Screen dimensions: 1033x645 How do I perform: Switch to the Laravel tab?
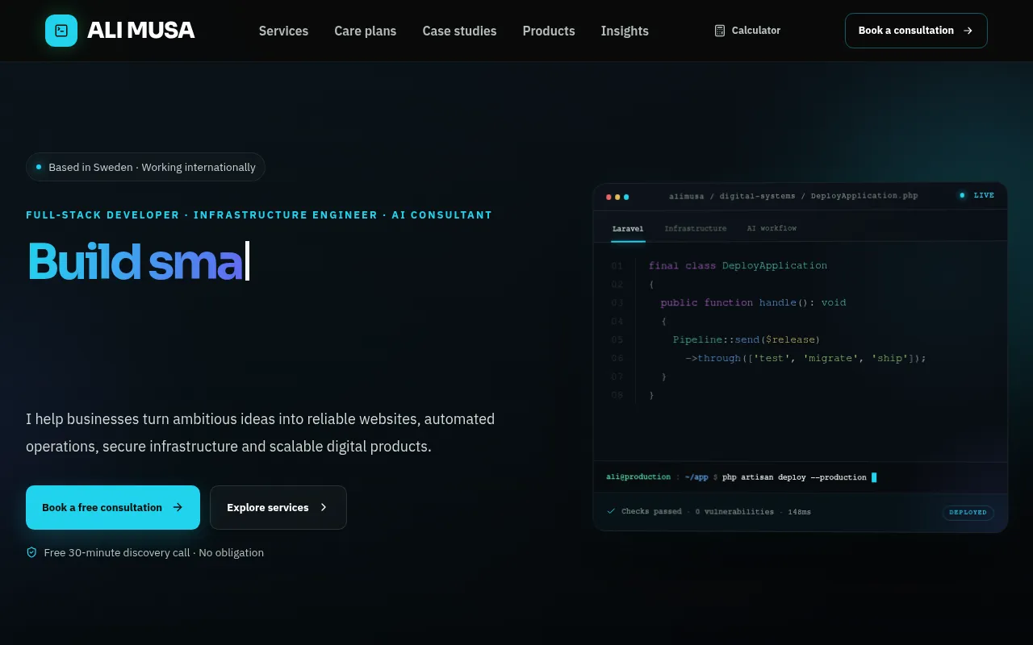click(628, 229)
